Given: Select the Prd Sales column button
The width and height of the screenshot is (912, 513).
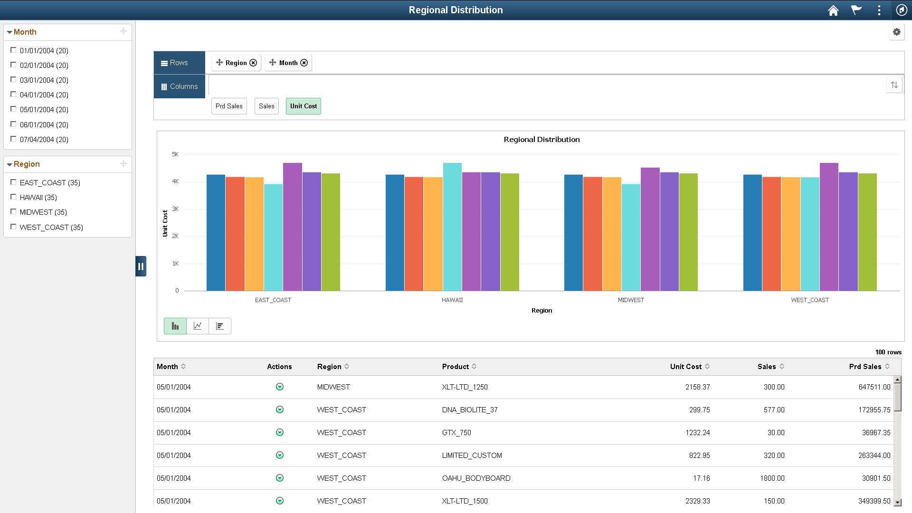Looking at the screenshot, I should click(x=228, y=106).
